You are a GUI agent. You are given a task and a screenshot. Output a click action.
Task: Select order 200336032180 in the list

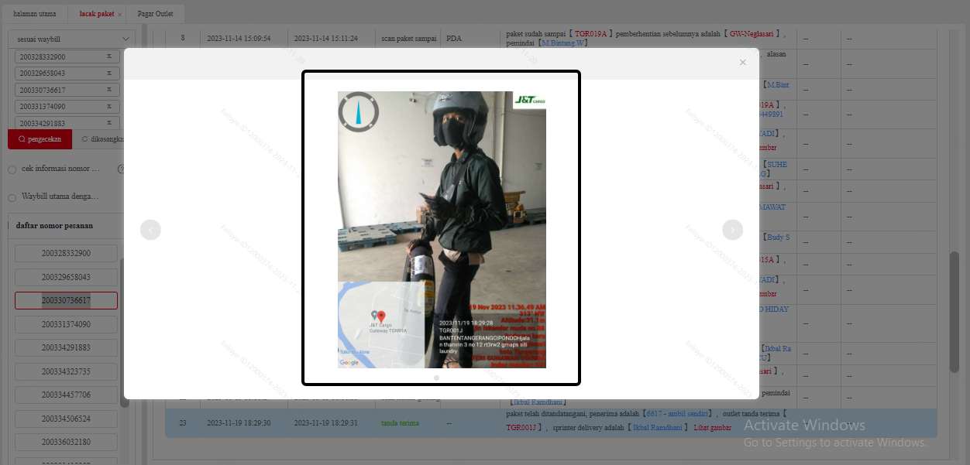coord(66,442)
